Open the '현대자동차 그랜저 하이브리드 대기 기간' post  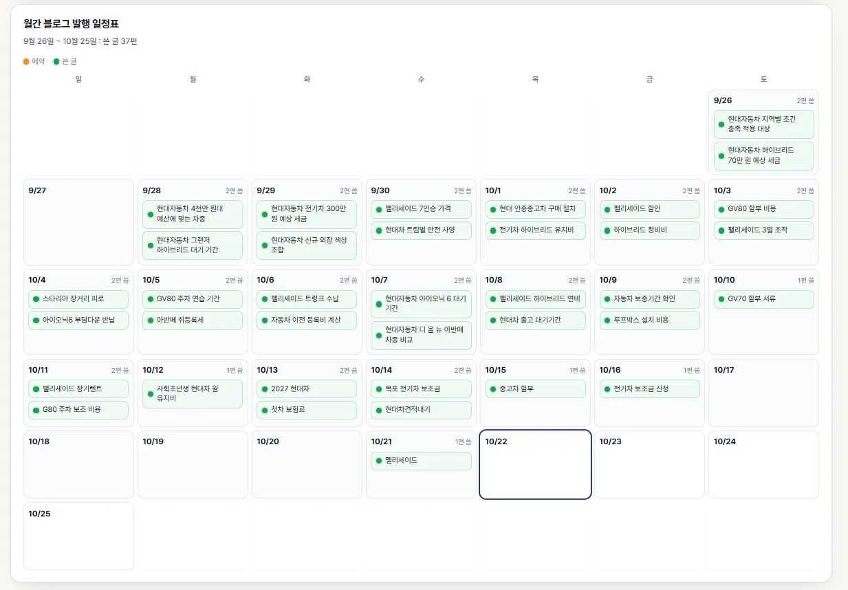(x=193, y=245)
